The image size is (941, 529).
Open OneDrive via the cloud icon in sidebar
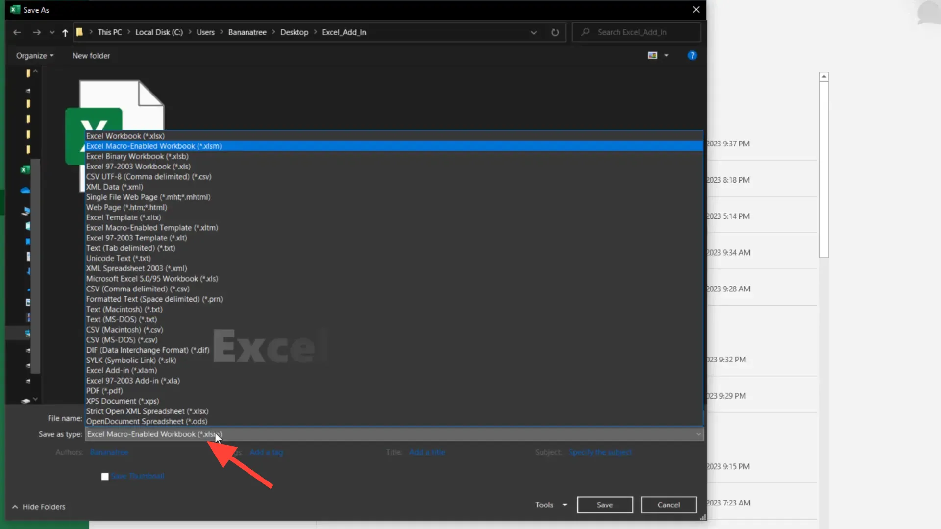pos(25,190)
